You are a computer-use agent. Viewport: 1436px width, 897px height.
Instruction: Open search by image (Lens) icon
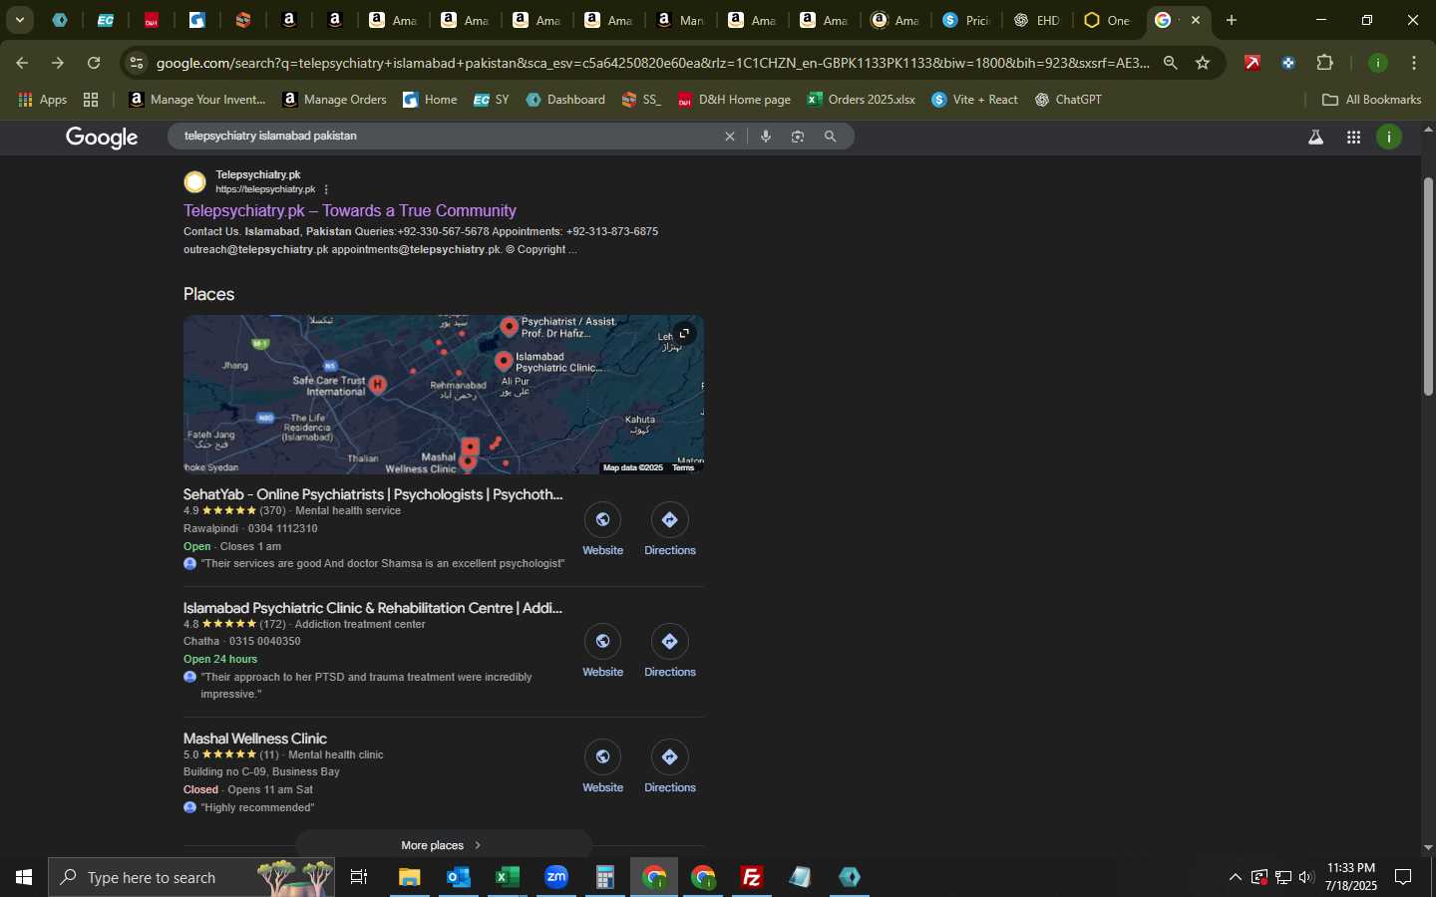798,137
